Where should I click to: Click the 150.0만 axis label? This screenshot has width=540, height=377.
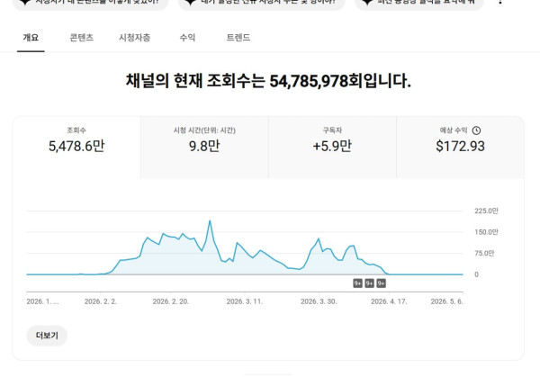[x=486, y=232]
